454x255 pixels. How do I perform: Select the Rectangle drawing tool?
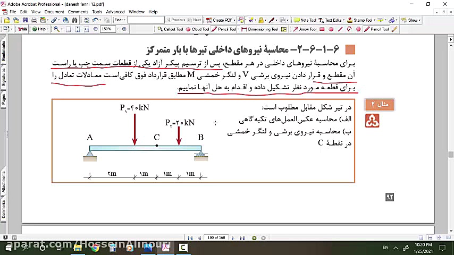(322, 29)
